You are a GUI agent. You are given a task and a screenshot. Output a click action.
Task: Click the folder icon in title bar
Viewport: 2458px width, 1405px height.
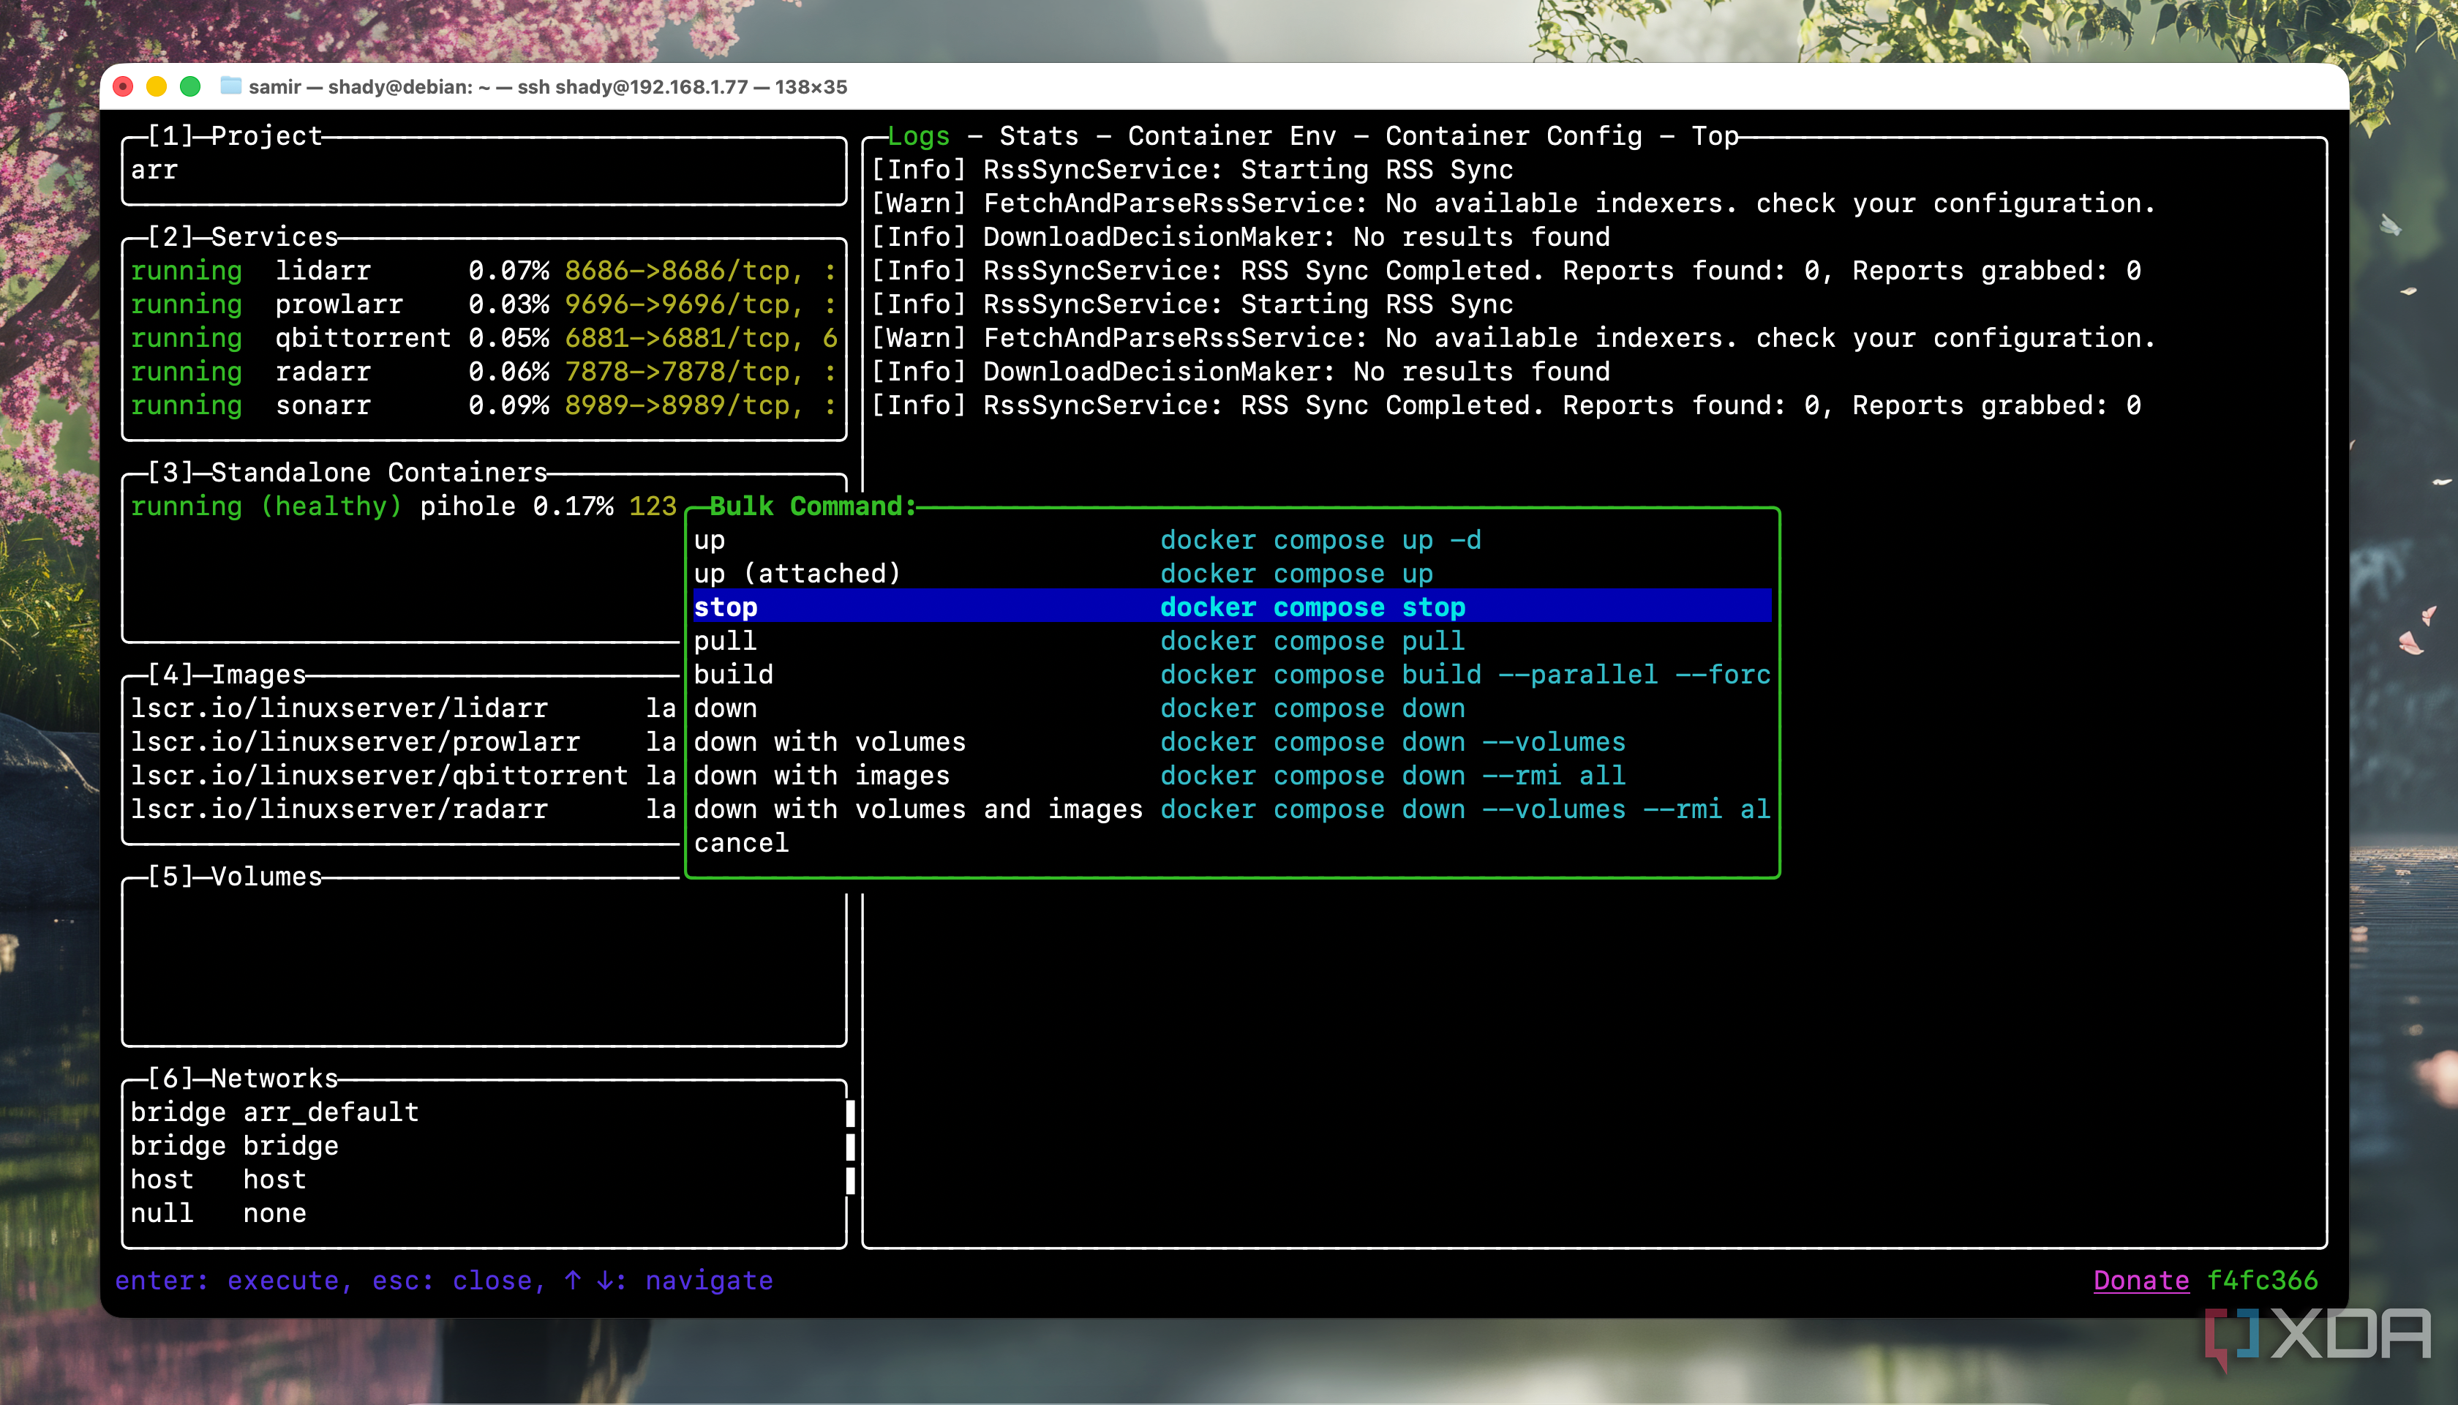tap(230, 86)
